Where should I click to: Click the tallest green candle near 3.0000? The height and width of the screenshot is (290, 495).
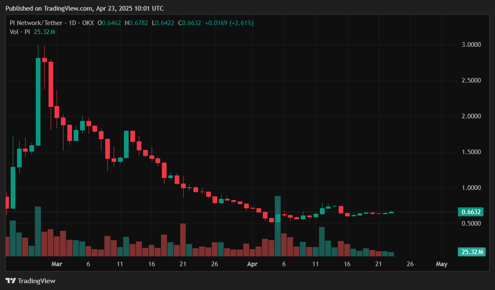click(x=38, y=101)
